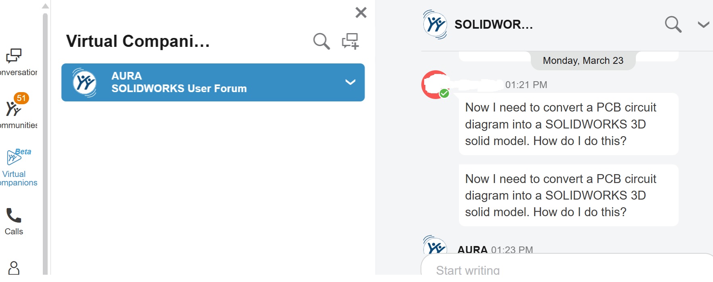Click the SOLIDWOR... chat title
Viewport: 713px width, 282px height.
493,25
